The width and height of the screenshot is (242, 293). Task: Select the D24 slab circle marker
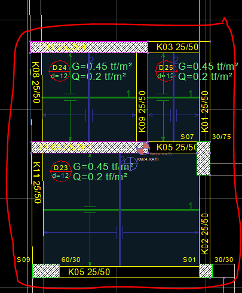[60, 71]
